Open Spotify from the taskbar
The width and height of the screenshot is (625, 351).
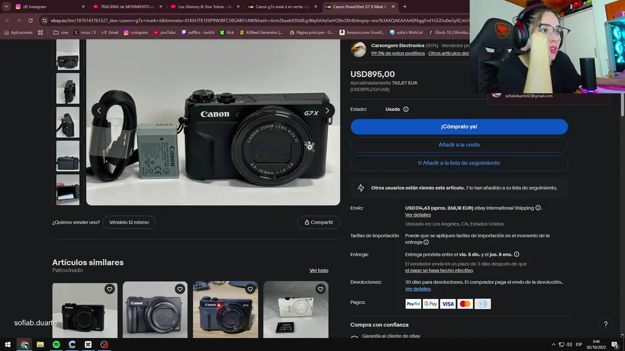click(56, 345)
